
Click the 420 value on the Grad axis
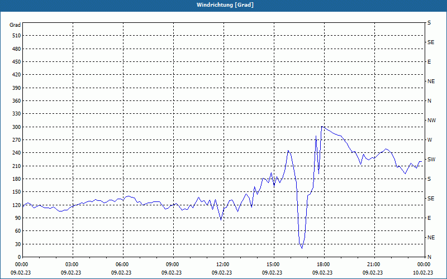click(16, 75)
